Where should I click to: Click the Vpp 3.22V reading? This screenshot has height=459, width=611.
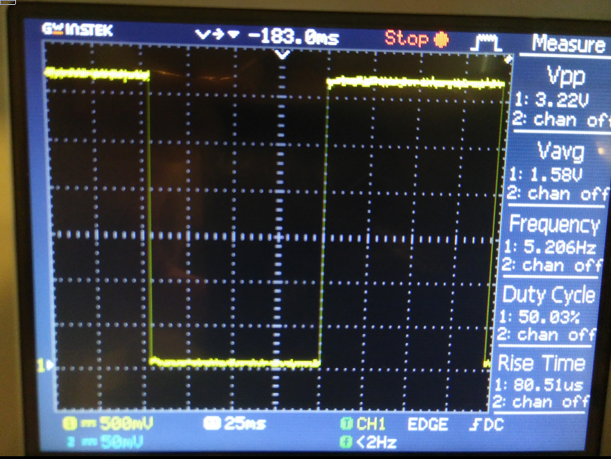[553, 100]
